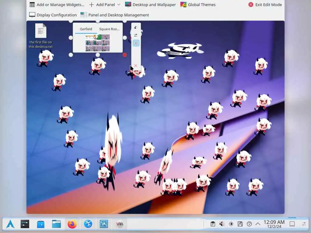The height and width of the screenshot is (233, 311).
Task: Expand the Add Panel dropdown arrow
Action: click(119, 5)
